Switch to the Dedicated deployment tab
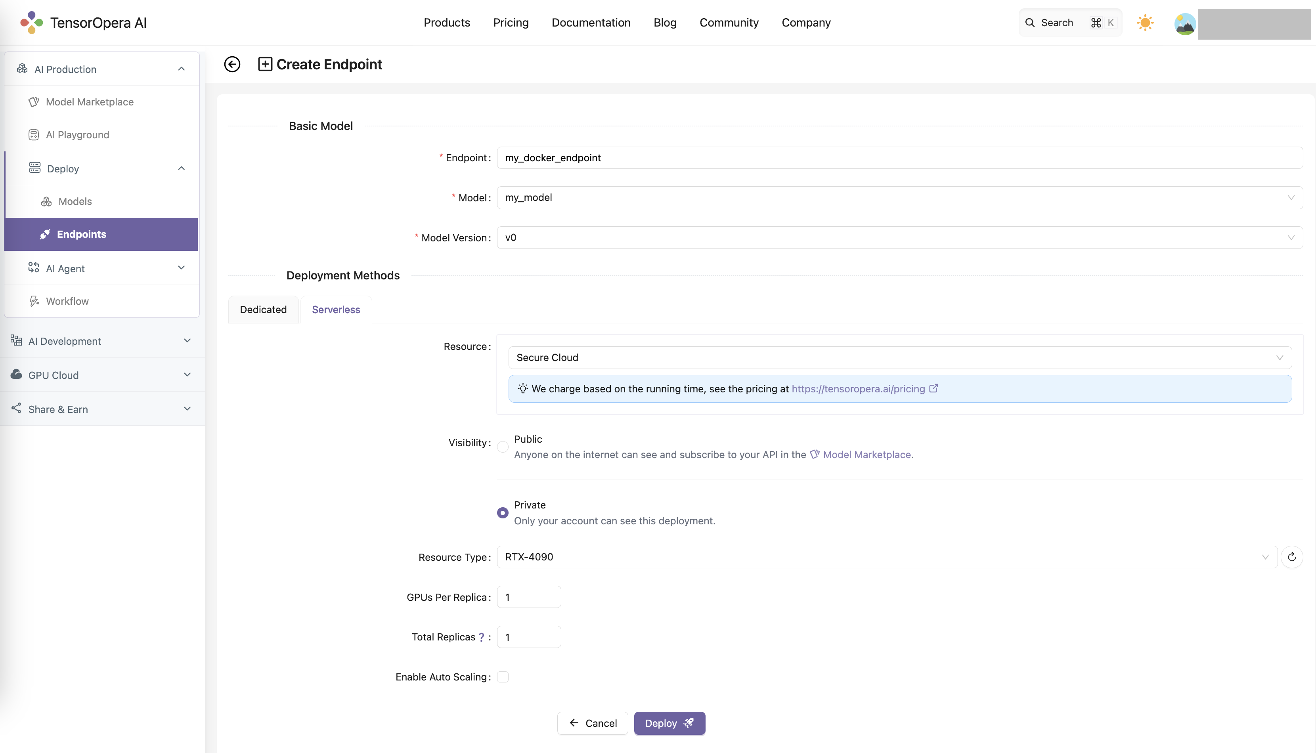This screenshot has width=1316, height=753. point(263,309)
